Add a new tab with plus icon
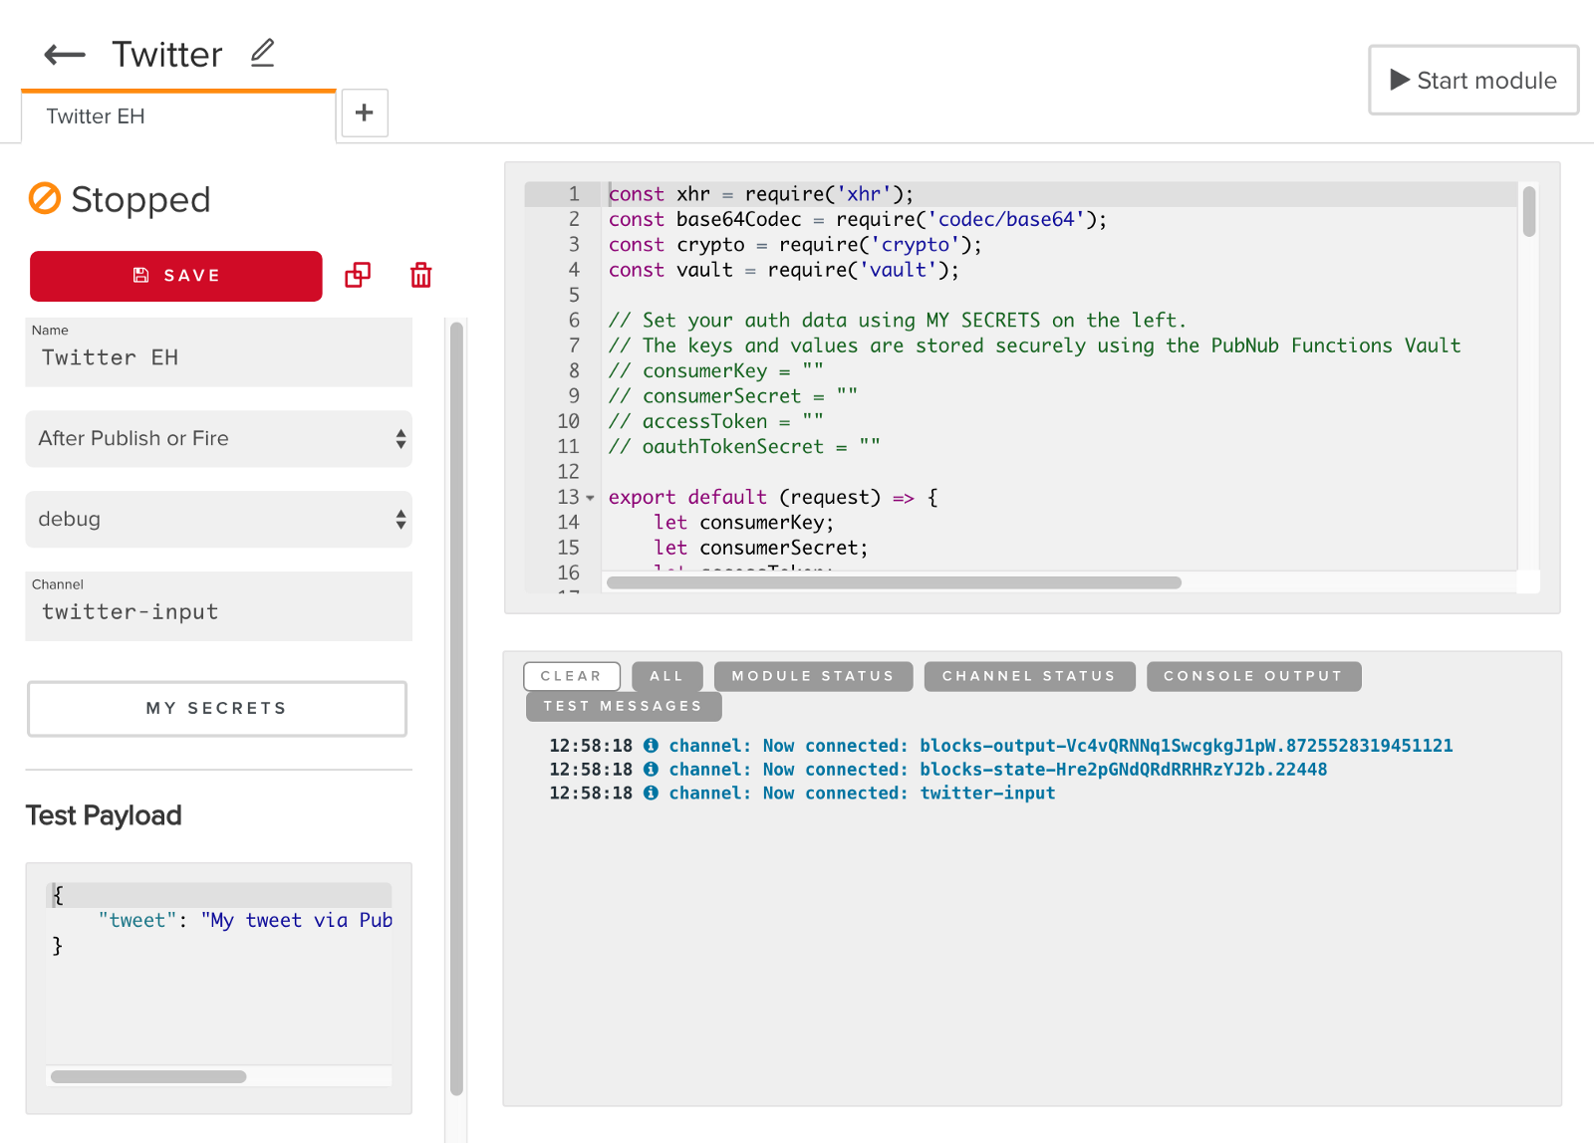 [365, 113]
